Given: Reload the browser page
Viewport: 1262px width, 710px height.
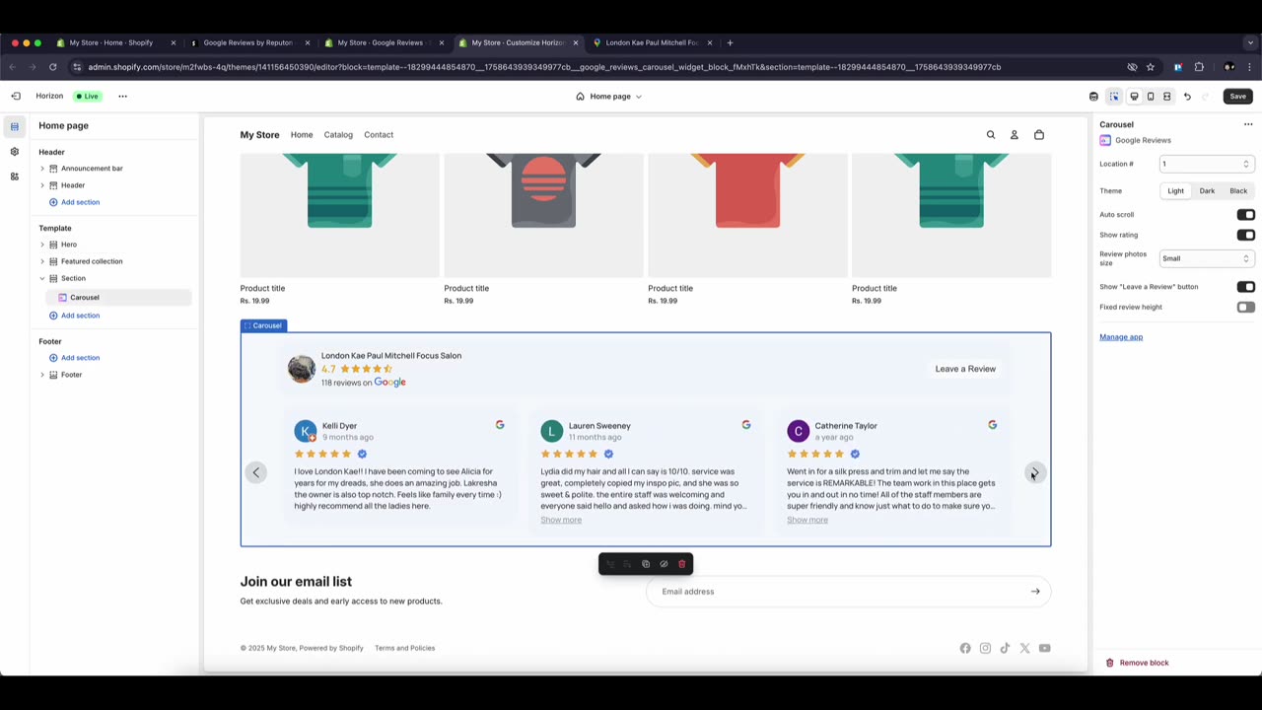Looking at the screenshot, I should (x=52, y=67).
